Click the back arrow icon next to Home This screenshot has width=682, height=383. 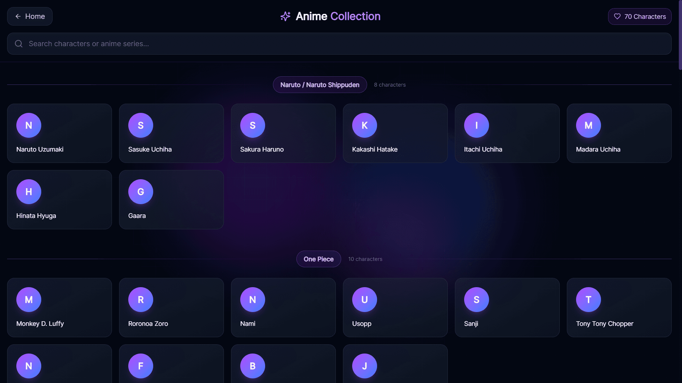coord(18,16)
